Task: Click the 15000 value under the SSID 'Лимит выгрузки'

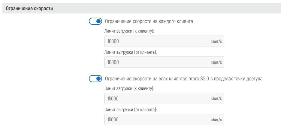Action: [113, 120]
